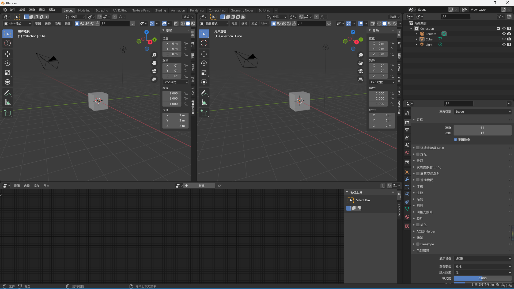Toggle X-ray in right viewport header

373,24
